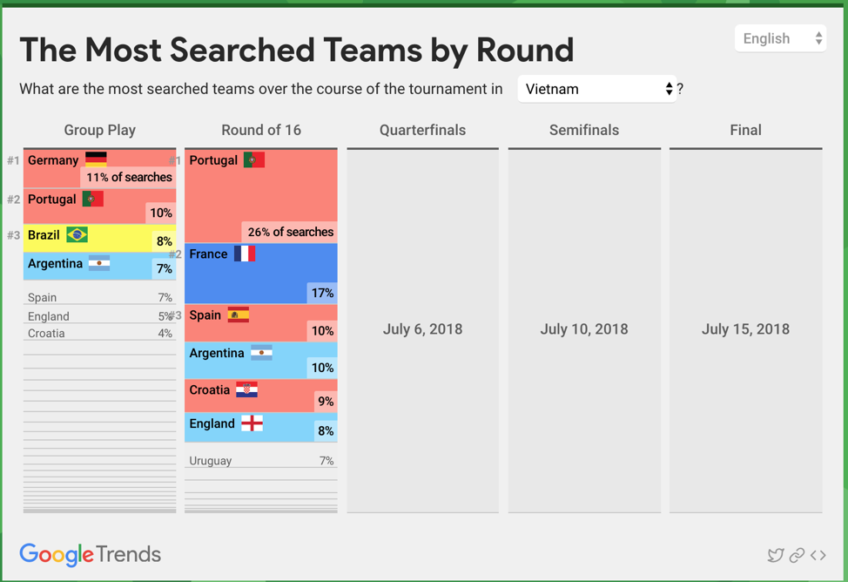Image resolution: width=848 pixels, height=582 pixels.
Task: Select the Semifinals column header
Action: click(584, 130)
